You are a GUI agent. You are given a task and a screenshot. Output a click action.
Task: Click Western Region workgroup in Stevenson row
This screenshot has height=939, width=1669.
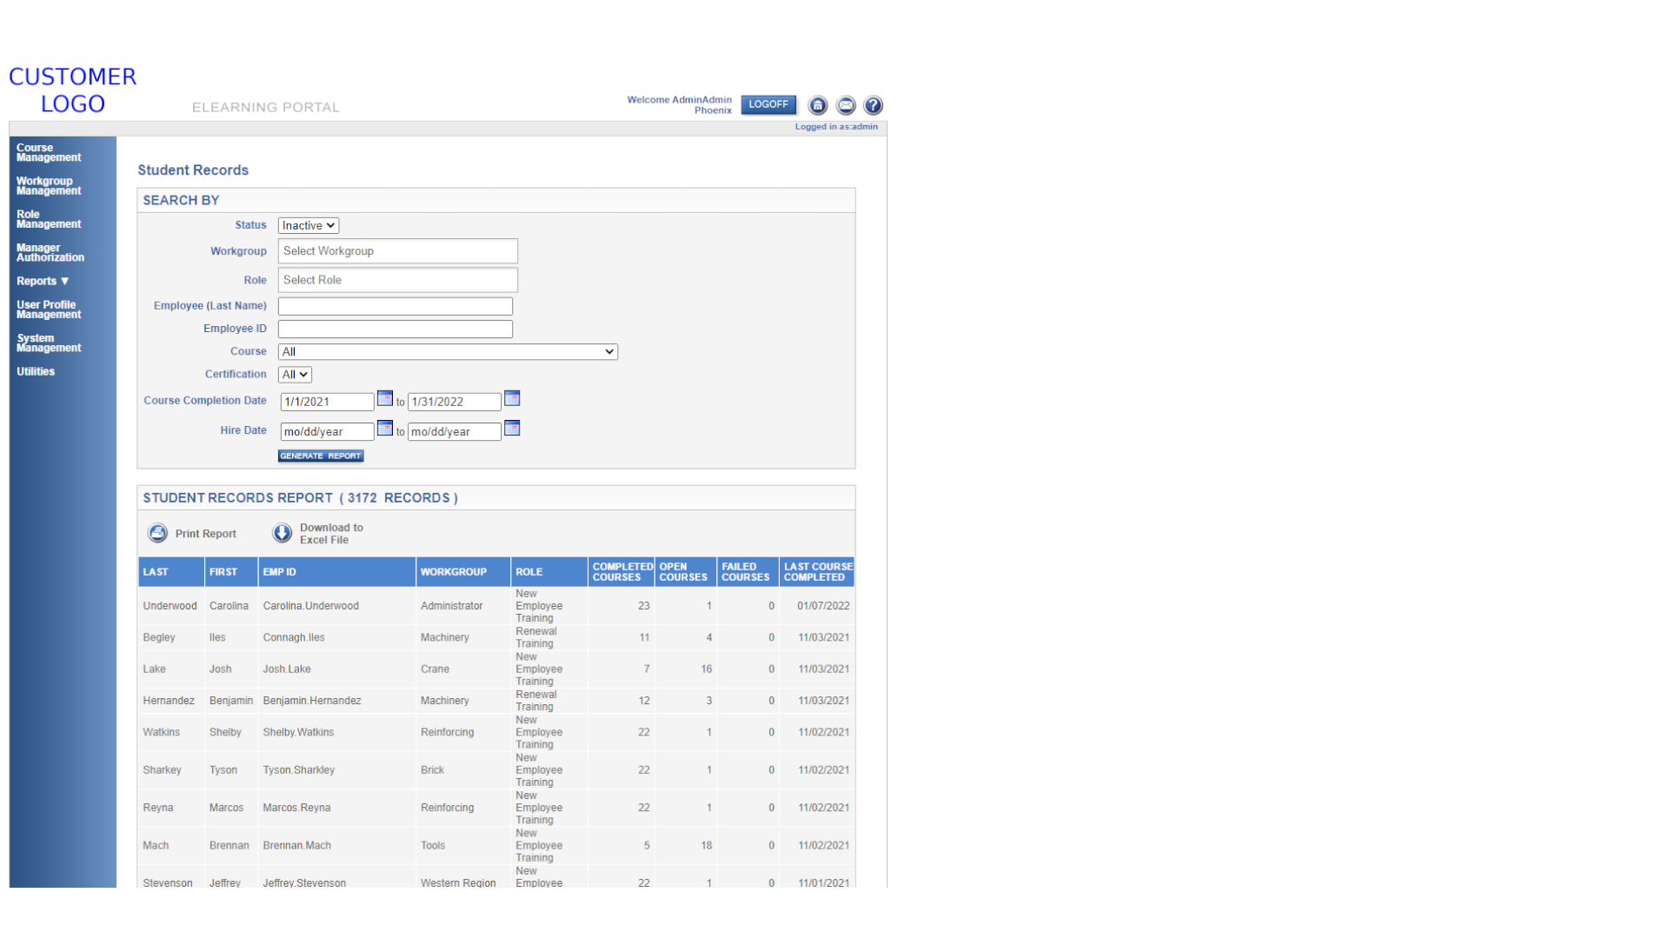point(458,882)
